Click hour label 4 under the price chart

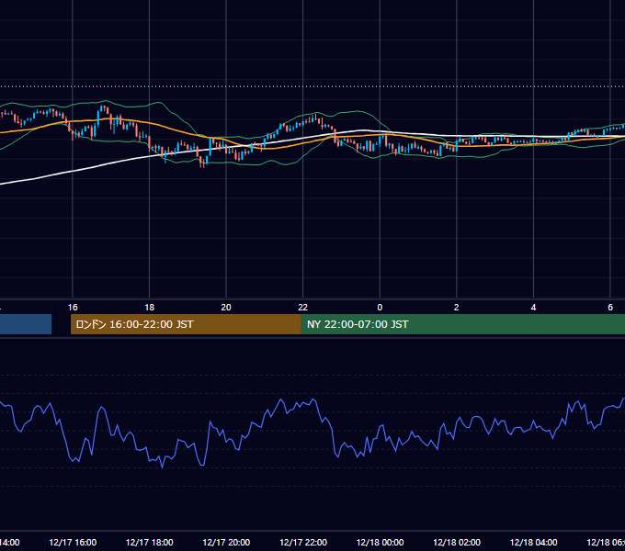(x=533, y=308)
